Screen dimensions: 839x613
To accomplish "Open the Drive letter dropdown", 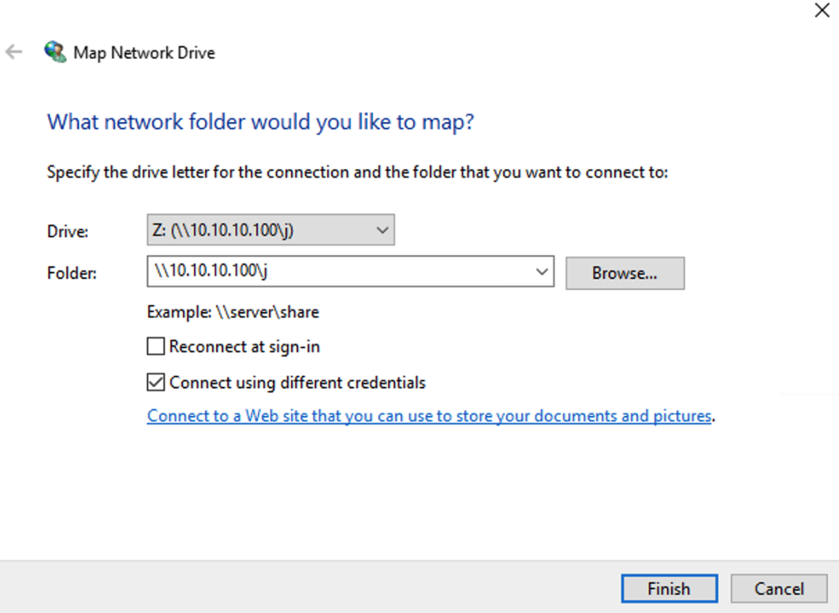I will click(x=270, y=230).
